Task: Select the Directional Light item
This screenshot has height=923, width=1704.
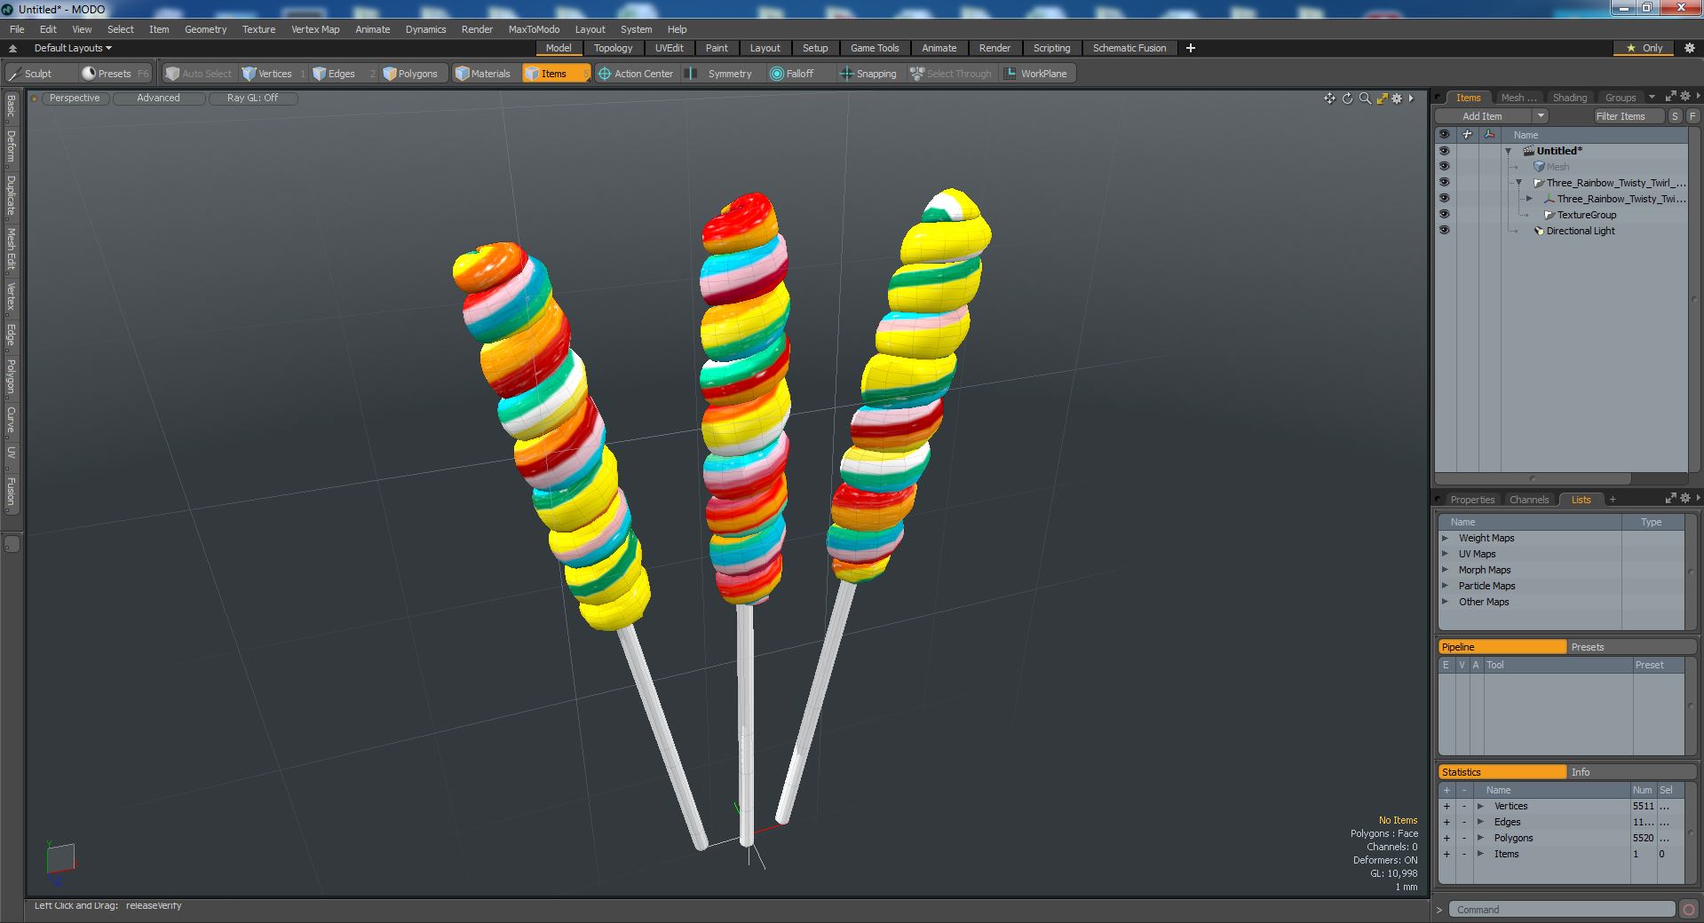Action: [1580, 231]
